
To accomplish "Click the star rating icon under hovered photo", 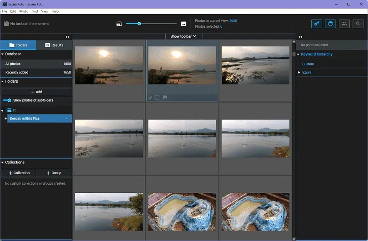I will coord(150,98).
